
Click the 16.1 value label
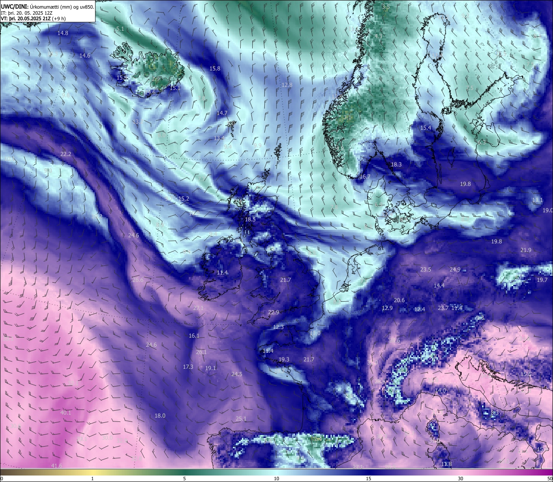194,335
